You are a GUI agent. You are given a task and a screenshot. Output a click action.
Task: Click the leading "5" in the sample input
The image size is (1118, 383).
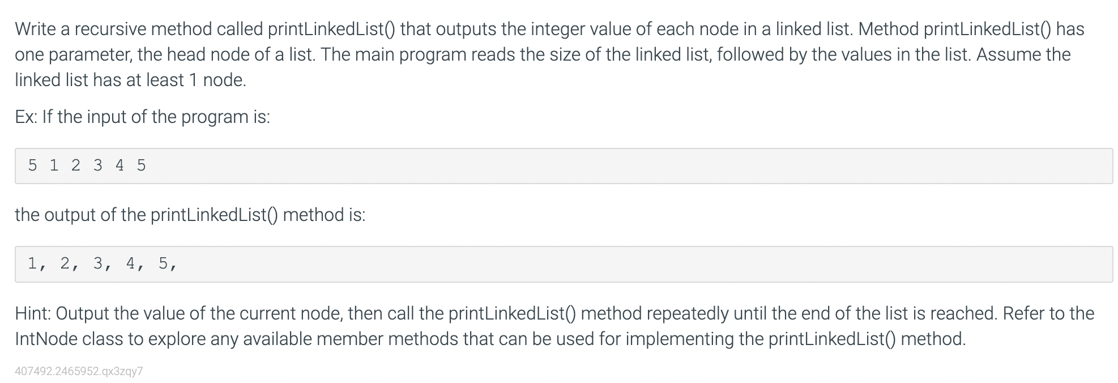pos(32,165)
